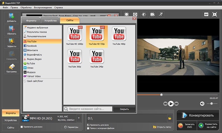
Task: Skip to previous frame button
Action: [x=165, y=104]
